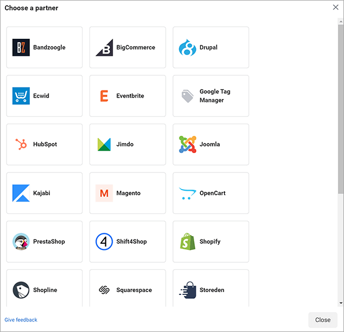Image resolution: width=344 pixels, height=332 pixels.
Task: Choose the Jimdo label
Action: (125, 144)
